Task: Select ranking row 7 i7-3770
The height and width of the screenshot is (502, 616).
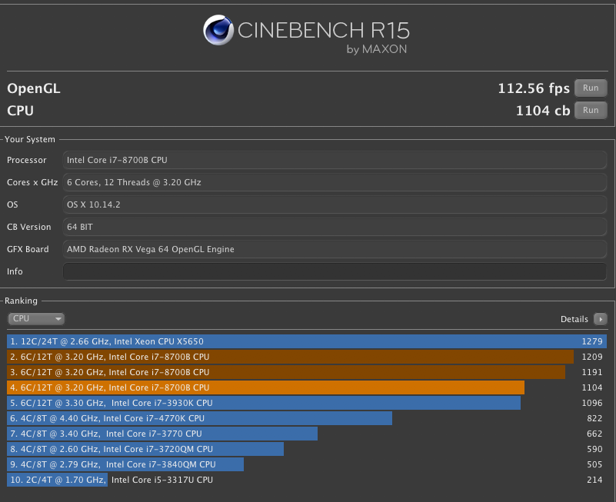Action: 307,434
